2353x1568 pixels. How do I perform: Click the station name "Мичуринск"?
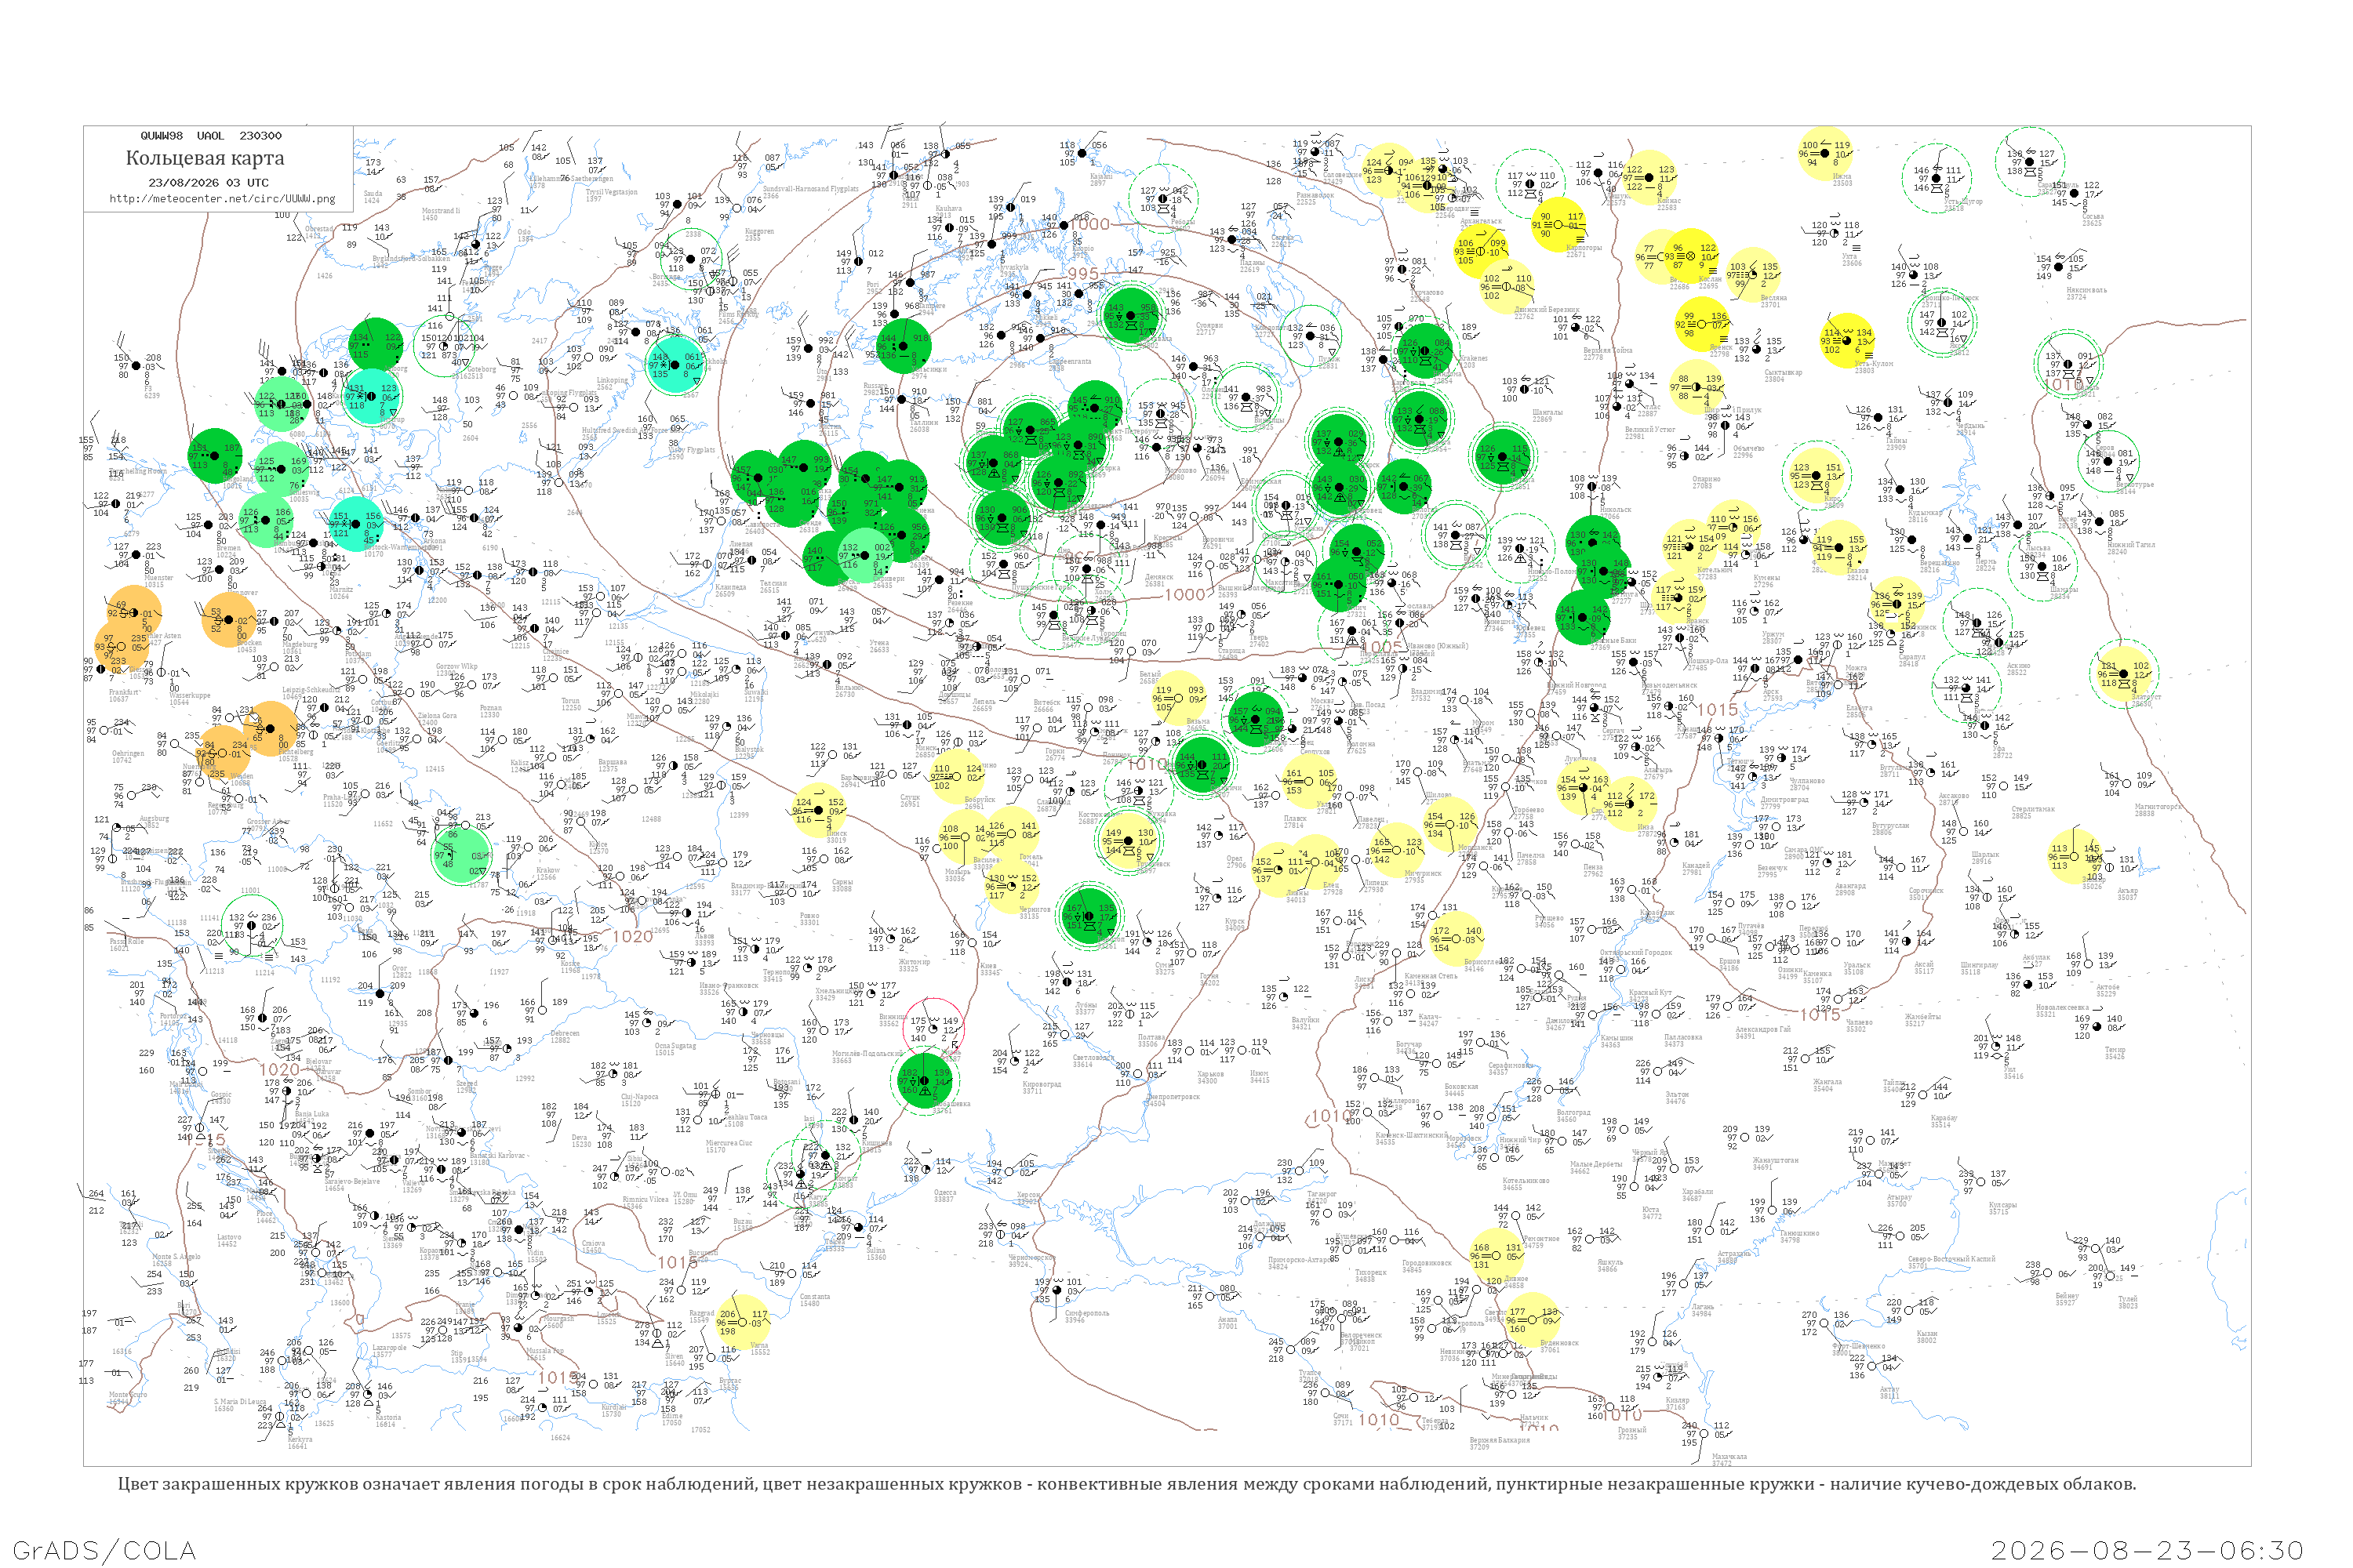click(1423, 873)
